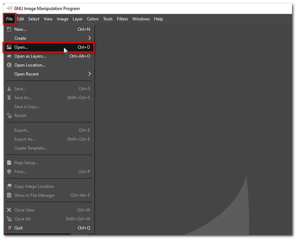The width and height of the screenshot is (296, 239).
Task: Choose Revert from the File menu
Action: (49, 115)
